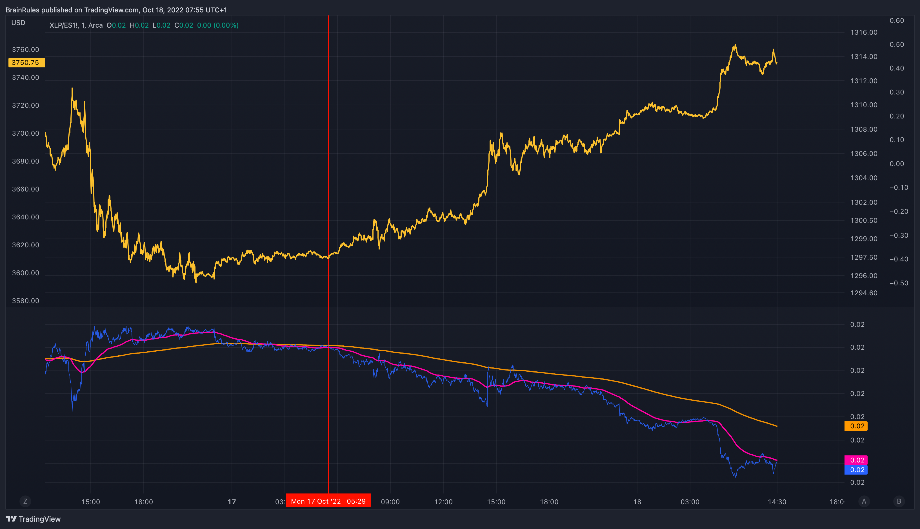Click the −0.50 far-right scale label
The height and width of the screenshot is (529, 920).
[x=899, y=283]
